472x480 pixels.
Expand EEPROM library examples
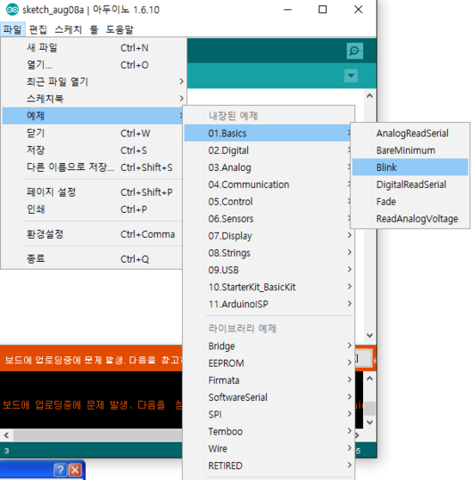(269, 363)
